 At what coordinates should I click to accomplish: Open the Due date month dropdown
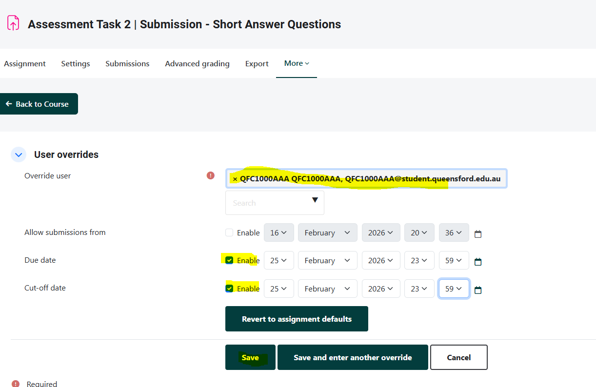[x=327, y=261]
